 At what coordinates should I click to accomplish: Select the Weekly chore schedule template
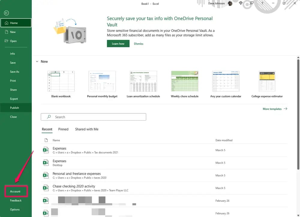tap(184, 82)
